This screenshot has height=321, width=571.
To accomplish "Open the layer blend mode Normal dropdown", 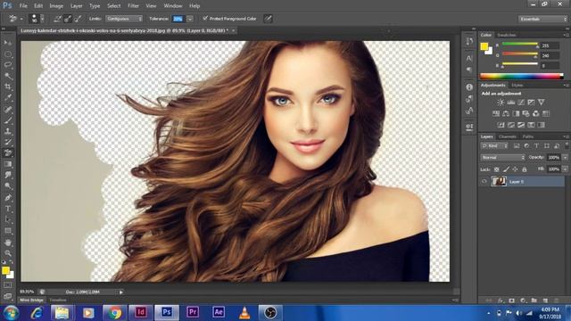I will click(502, 157).
